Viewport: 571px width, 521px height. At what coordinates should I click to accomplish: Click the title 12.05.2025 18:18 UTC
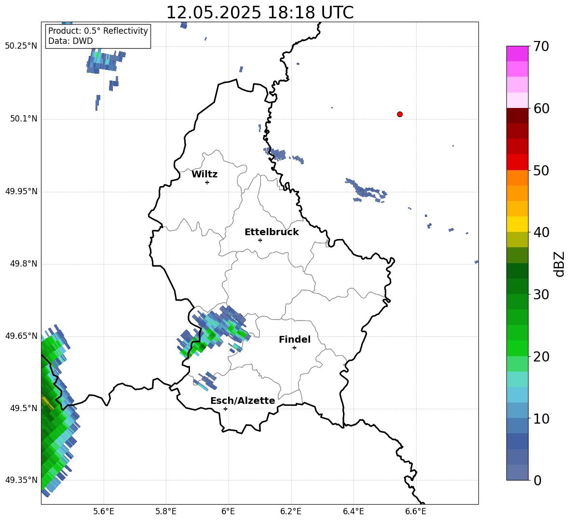point(260,13)
